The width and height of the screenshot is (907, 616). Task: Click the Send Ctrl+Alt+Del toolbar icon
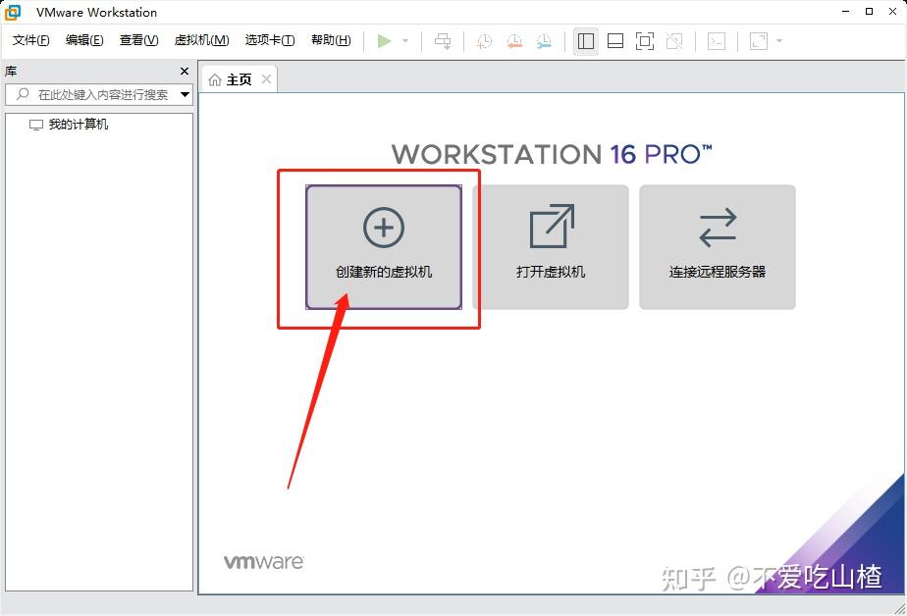[x=445, y=41]
